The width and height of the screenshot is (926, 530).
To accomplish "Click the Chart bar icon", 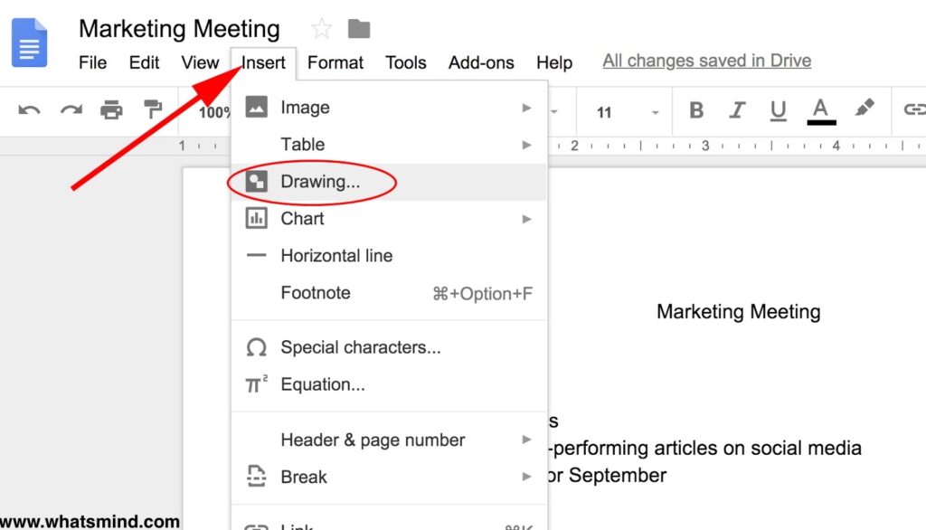I will (256, 218).
